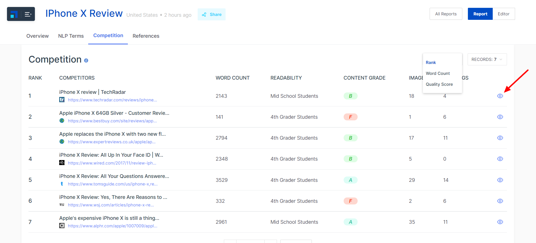Open the tomsguide.com link

(113, 184)
